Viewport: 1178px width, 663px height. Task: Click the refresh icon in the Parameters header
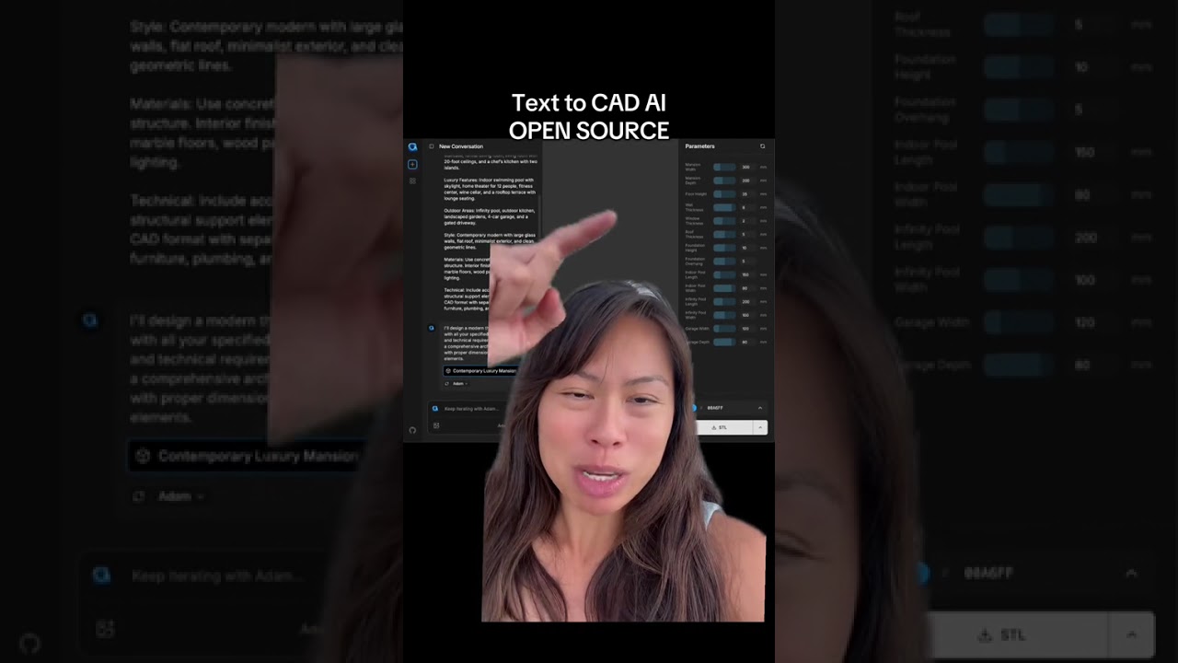click(x=762, y=146)
